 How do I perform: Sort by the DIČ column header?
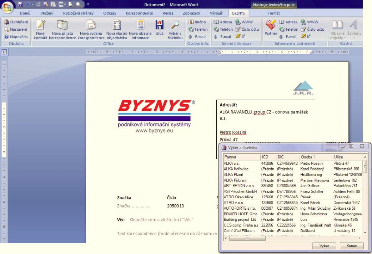[288, 157]
